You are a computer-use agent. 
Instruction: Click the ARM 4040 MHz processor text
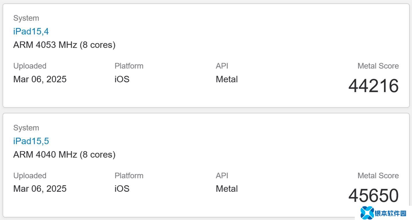pos(64,155)
